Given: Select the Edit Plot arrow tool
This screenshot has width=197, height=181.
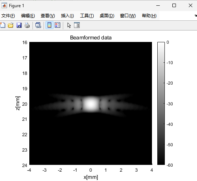Looking at the screenshot, I should point(69,25).
